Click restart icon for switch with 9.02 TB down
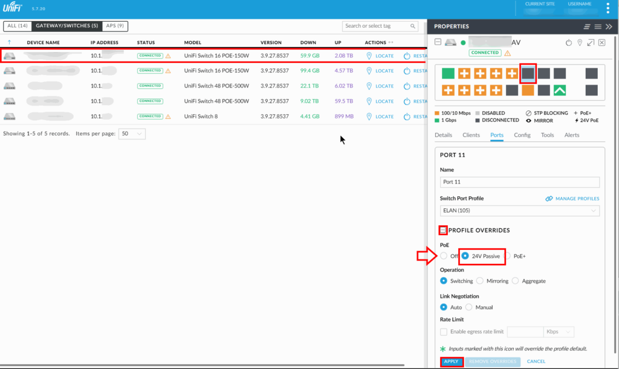Screen dimensions: 619x369 pyautogui.click(x=407, y=101)
